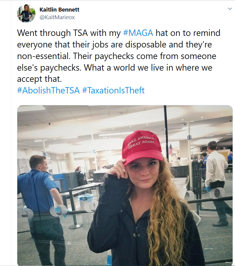Click the @KaitMarieox handle
Viewport: 235px width, 266px height.
coord(57,17)
